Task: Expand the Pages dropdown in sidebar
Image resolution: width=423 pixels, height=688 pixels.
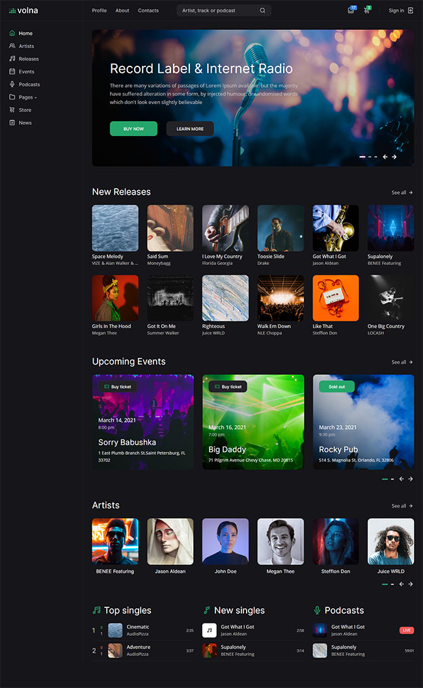Action: [28, 98]
